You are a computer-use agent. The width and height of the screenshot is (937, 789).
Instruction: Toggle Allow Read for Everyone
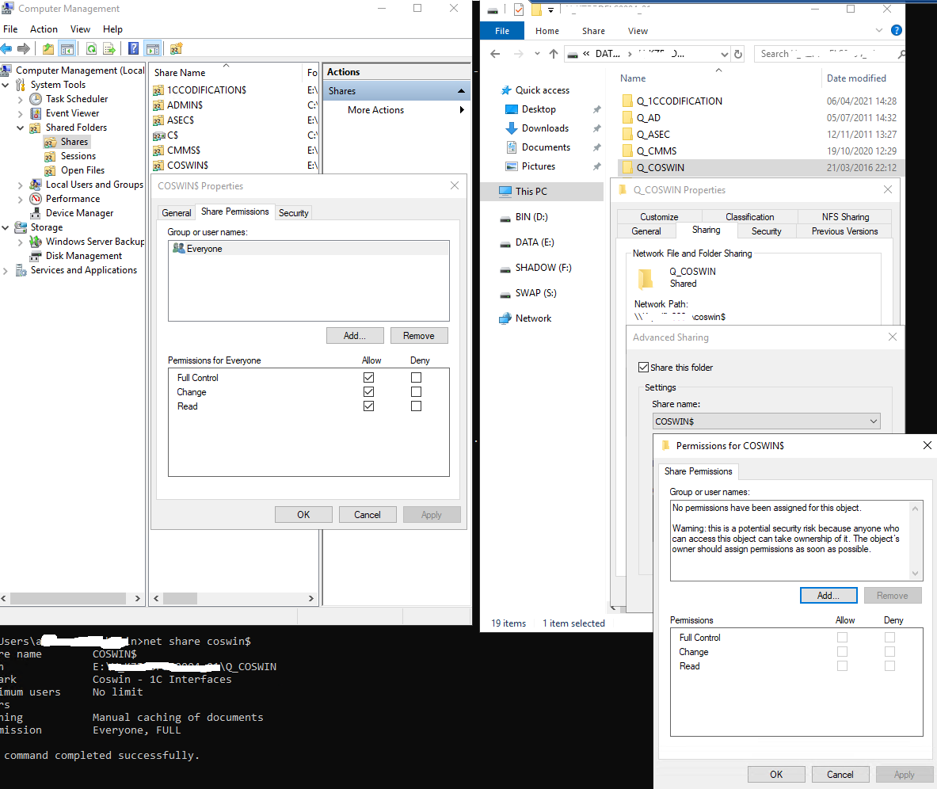[369, 406]
